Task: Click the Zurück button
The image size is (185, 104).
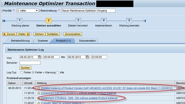Action: click(9, 34)
